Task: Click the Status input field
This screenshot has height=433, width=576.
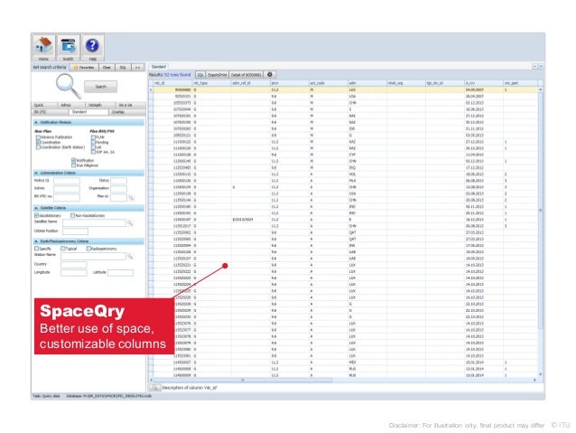Action: point(118,181)
